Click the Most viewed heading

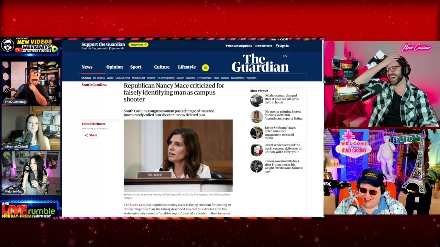(x=259, y=91)
